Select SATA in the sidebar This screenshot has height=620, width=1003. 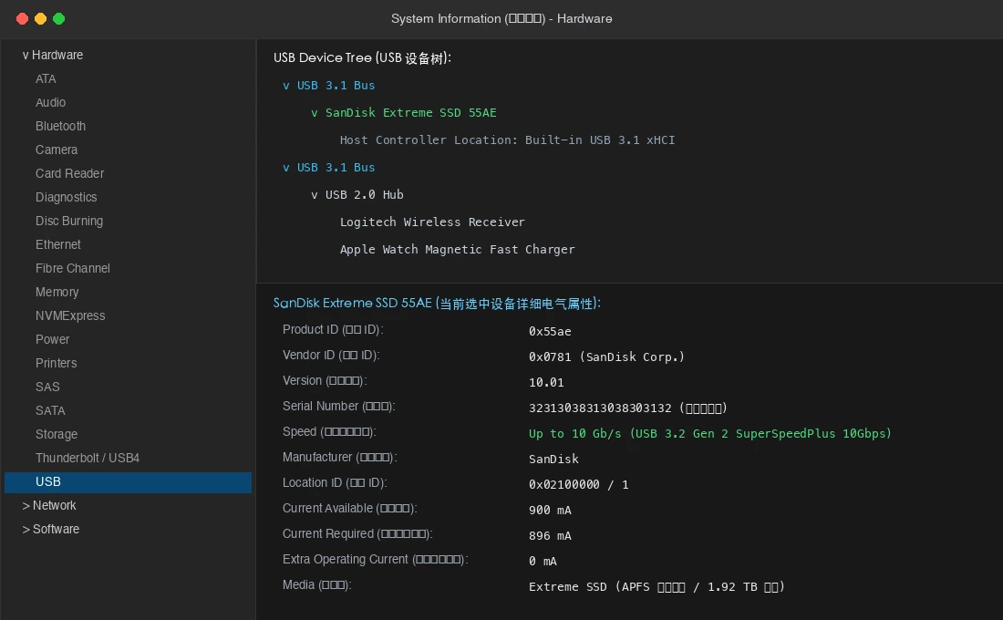[x=50, y=410]
